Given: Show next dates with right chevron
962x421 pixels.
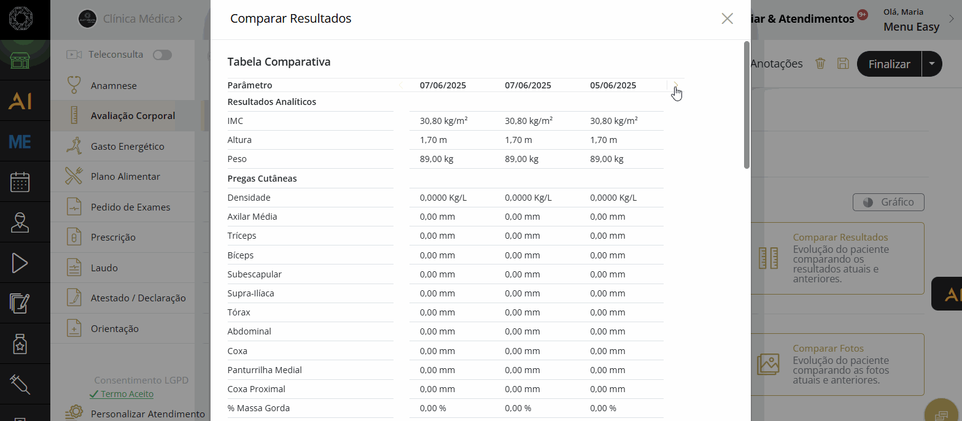Looking at the screenshot, I should click(676, 85).
